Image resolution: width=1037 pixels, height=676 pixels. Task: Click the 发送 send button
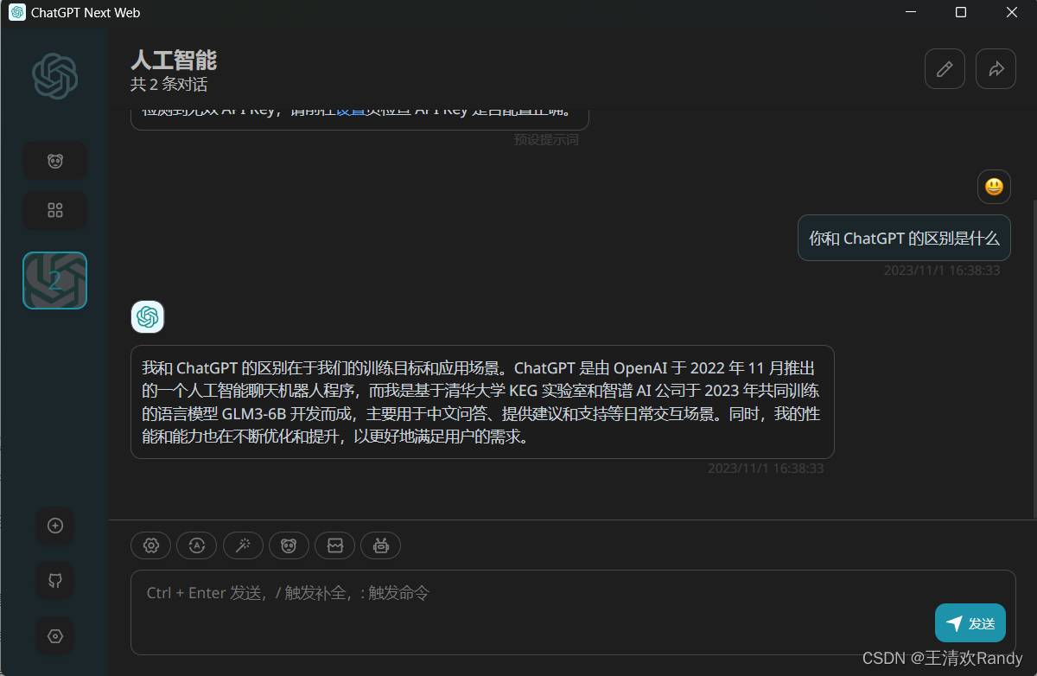(970, 623)
